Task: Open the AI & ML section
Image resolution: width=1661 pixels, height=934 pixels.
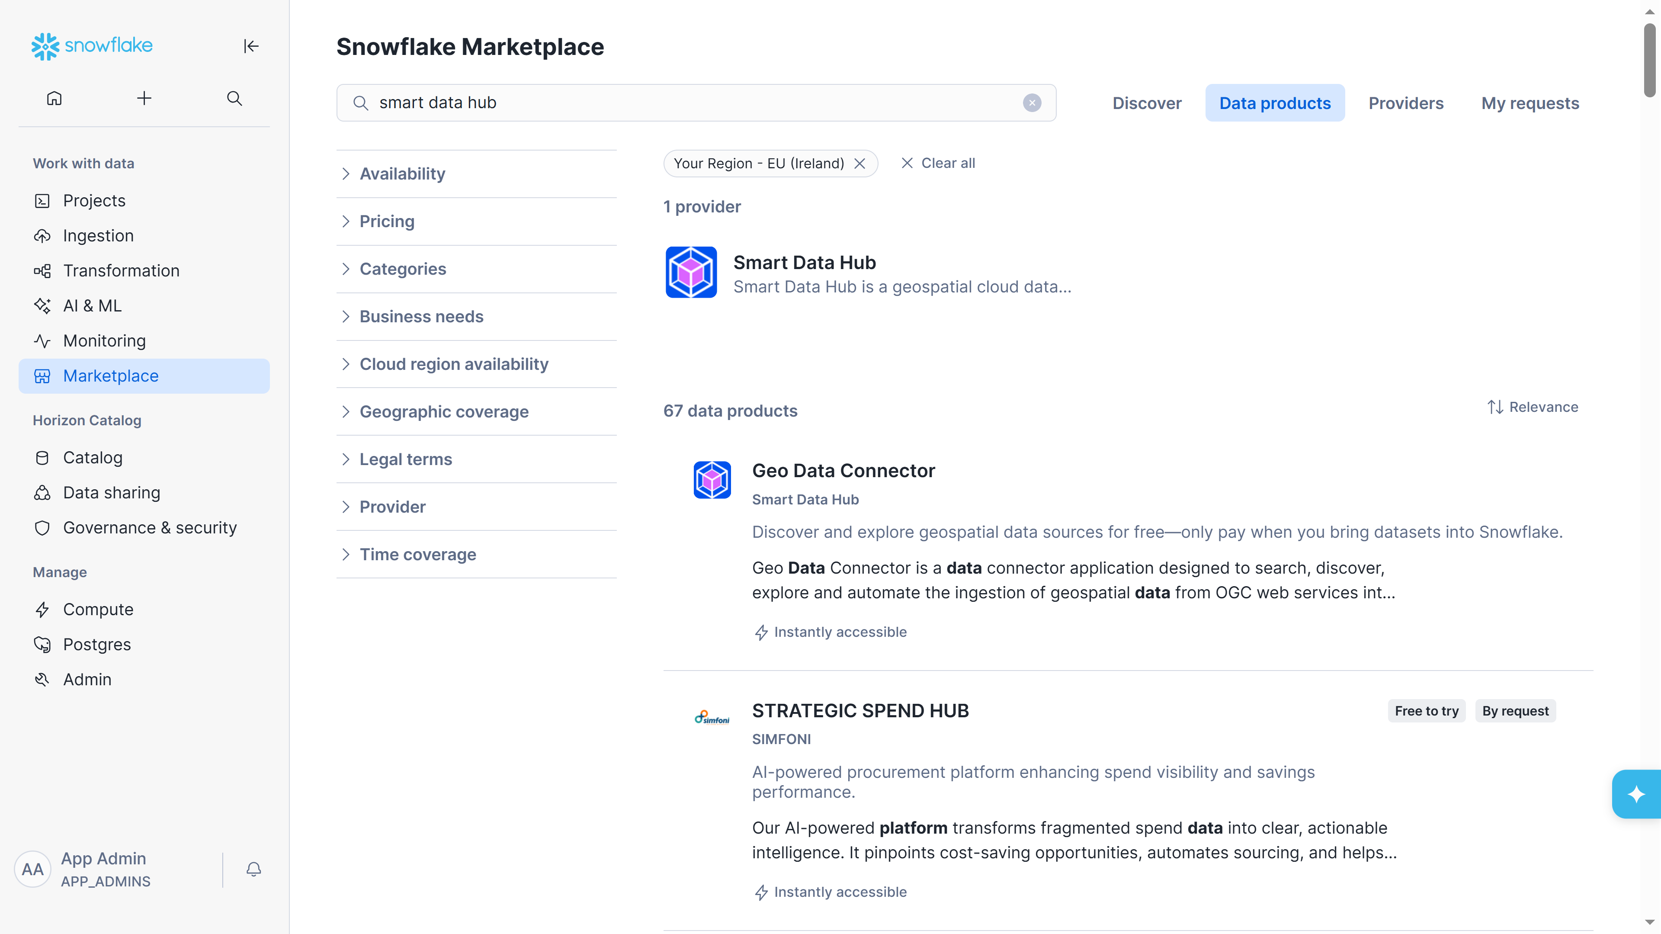Action: click(144, 306)
